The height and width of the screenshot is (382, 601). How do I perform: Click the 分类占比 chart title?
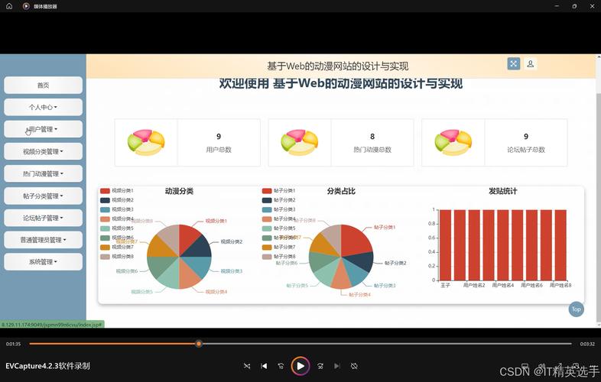click(341, 191)
